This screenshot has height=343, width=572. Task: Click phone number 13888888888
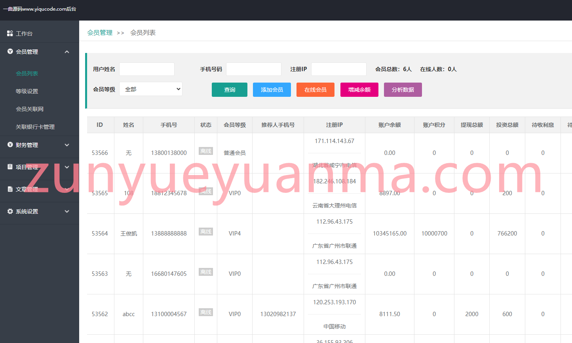(x=169, y=234)
